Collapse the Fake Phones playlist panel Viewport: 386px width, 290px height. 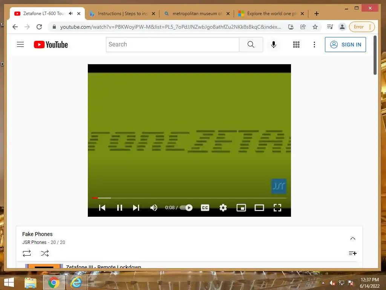coord(353,238)
